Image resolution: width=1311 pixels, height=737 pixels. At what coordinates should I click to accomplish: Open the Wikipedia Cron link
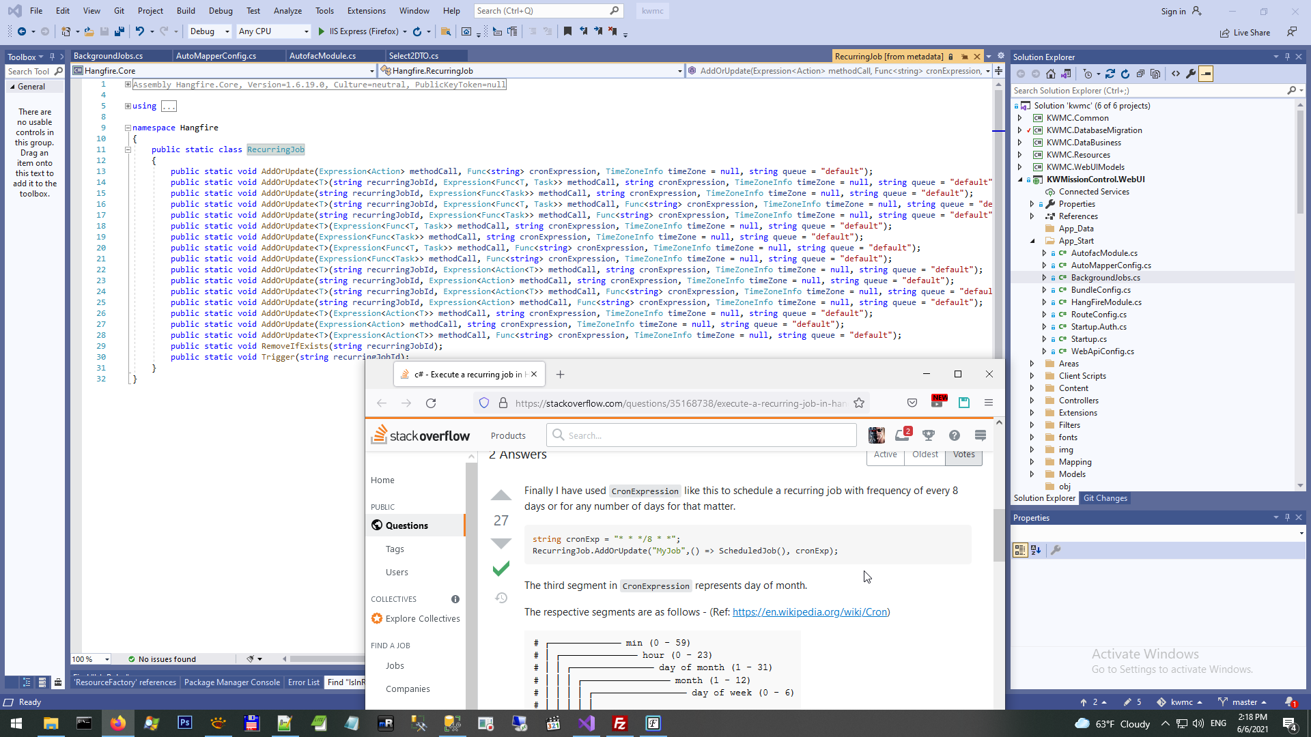[810, 612]
